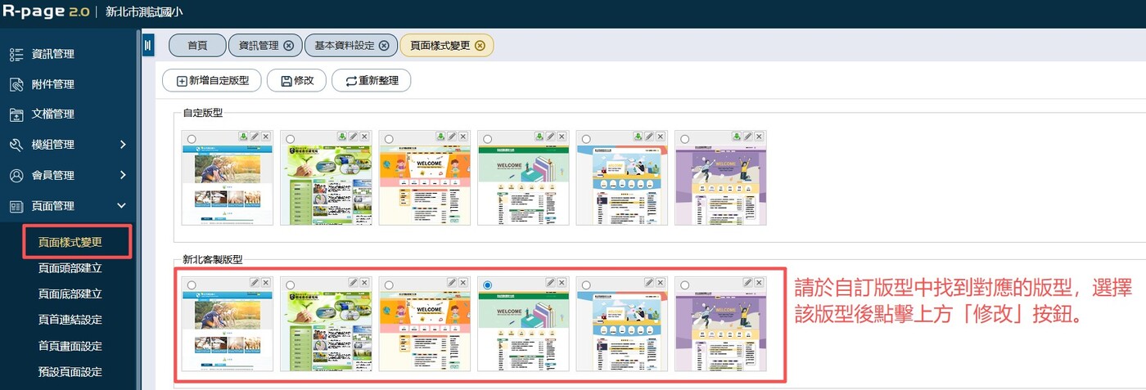The image size is (1146, 390).
Task: Download the purple jumping-kids template in 自定版型
Action: click(x=736, y=137)
